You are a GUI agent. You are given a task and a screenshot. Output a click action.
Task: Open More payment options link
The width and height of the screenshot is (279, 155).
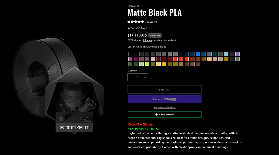(164, 107)
